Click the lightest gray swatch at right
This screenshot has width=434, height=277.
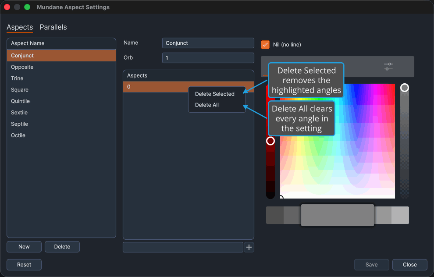point(400,215)
